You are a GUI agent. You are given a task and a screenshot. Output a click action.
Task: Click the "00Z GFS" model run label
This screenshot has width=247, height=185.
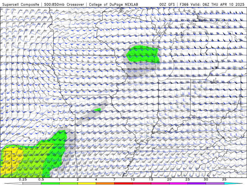click(x=167, y=4)
